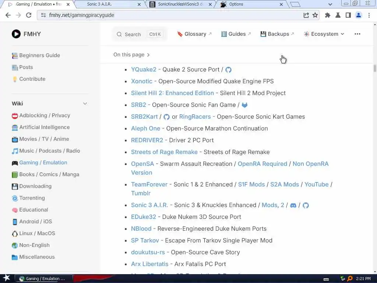Viewport: 377px width, 283px height.
Task: Open Silent Hill 2: Enhanced Edition link
Action: pyautogui.click(x=172, y=93)
